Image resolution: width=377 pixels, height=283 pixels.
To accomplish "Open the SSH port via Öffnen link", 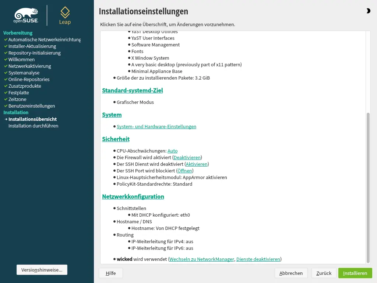I will pos(185,171).
